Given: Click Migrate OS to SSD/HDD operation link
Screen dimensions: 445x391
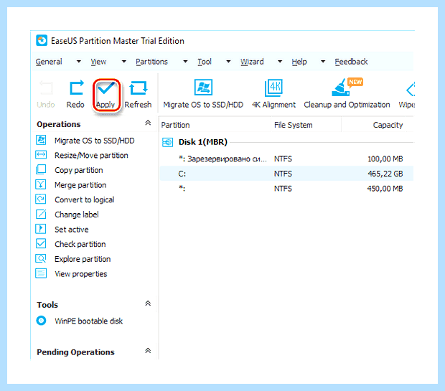Looking at the screenshot, I should pos(95,141).
